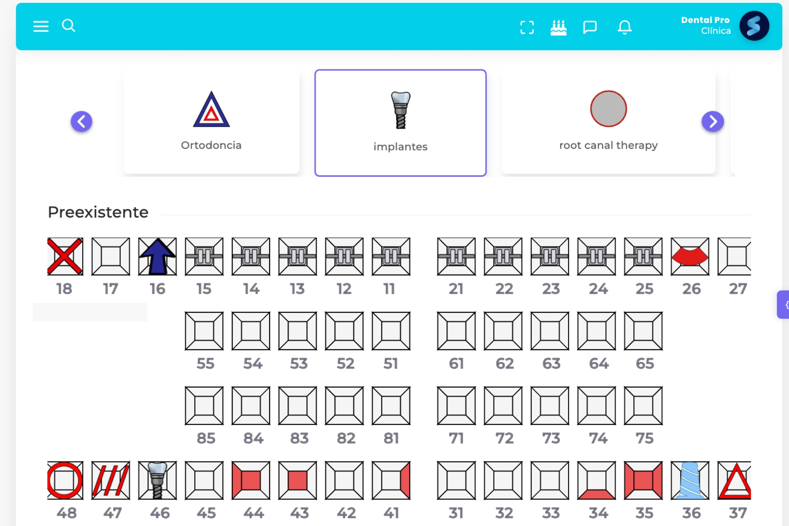Click tooth 31 diagram

457,480
